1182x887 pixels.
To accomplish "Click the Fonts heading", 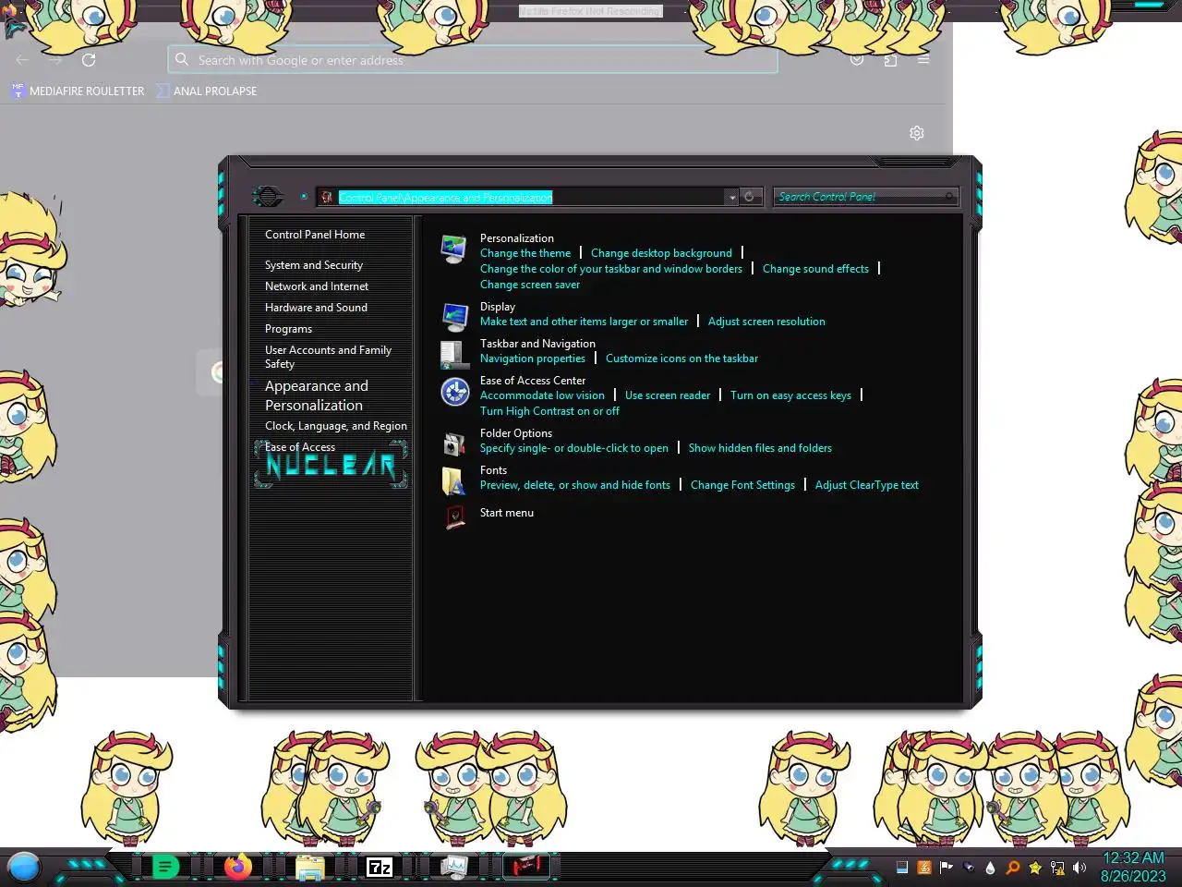I will click(x=493, y=470).
